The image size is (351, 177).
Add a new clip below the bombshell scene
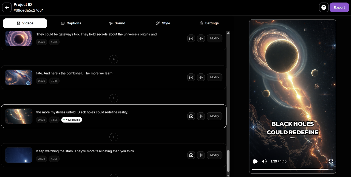point(114,98)
